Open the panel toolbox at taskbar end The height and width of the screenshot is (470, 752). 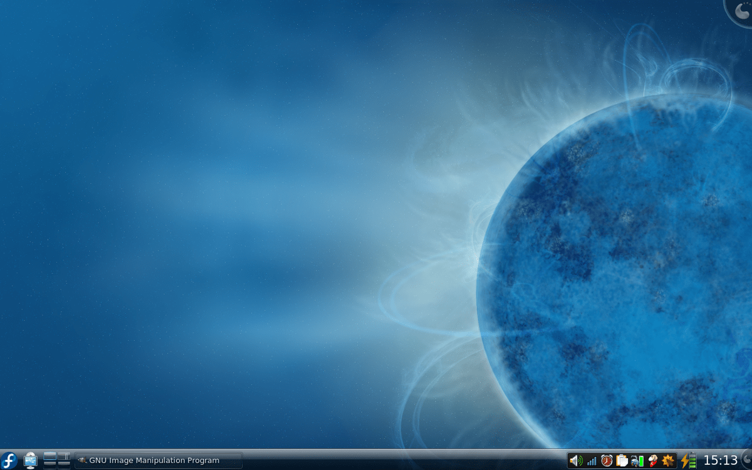tap(746, 459)
